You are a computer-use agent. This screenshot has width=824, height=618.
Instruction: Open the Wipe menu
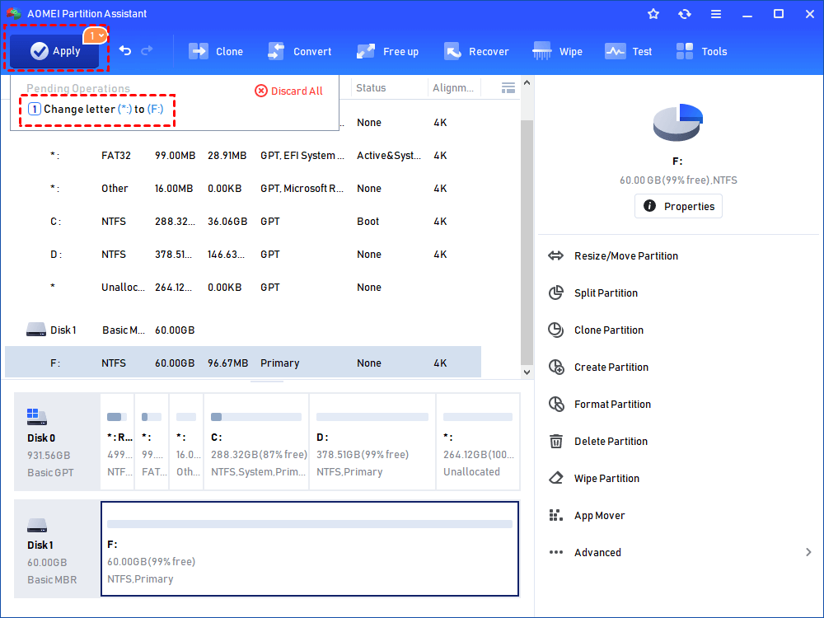click(557, 51)
